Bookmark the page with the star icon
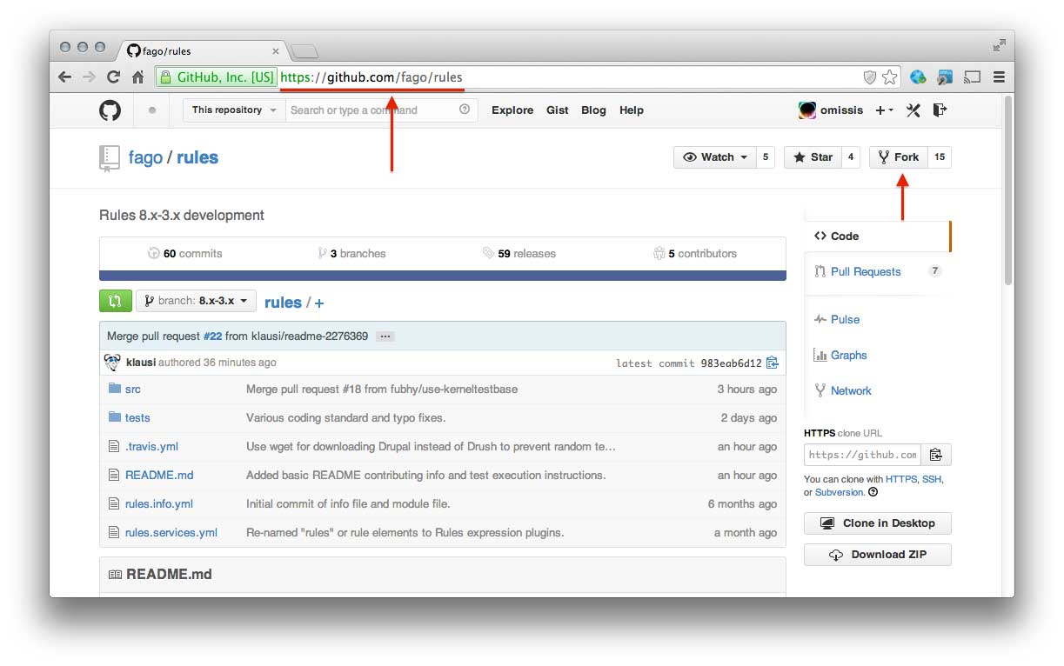 [x=889, y=77]
